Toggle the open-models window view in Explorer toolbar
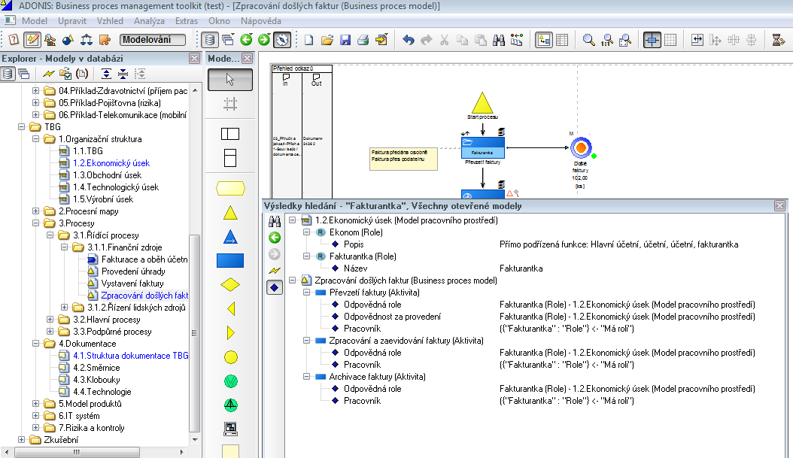 click(x=24, y=74)
